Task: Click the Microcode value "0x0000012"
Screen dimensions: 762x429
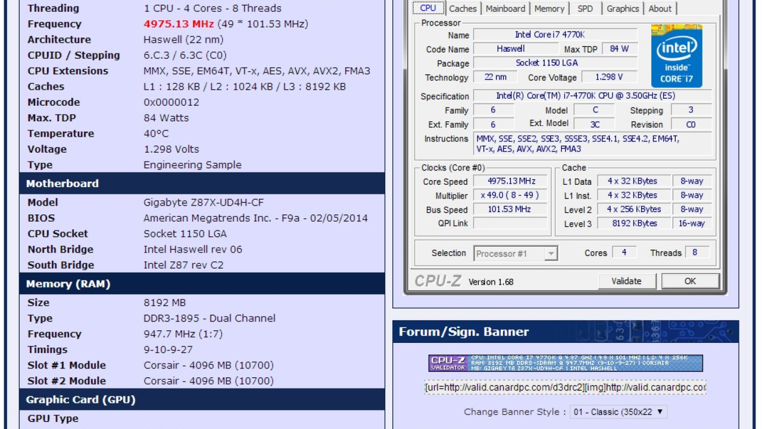Action: click(171, 102)
